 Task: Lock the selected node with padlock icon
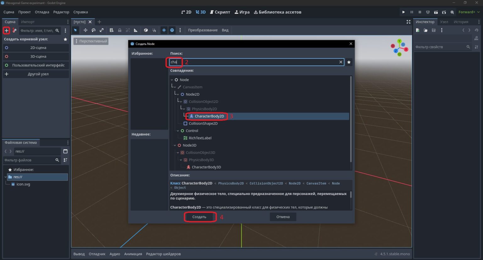[x=119, y=30]
